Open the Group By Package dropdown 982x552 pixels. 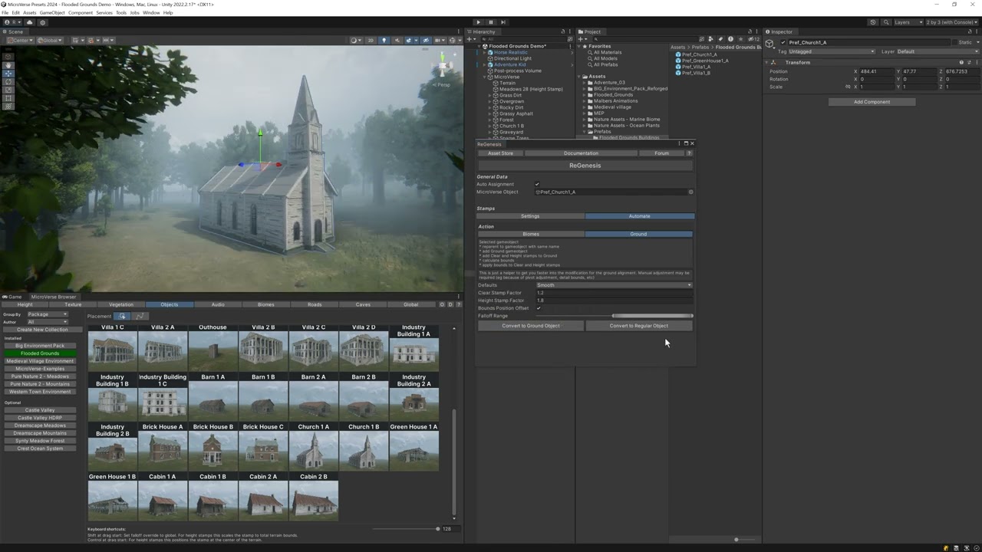(x=48, y=314)
